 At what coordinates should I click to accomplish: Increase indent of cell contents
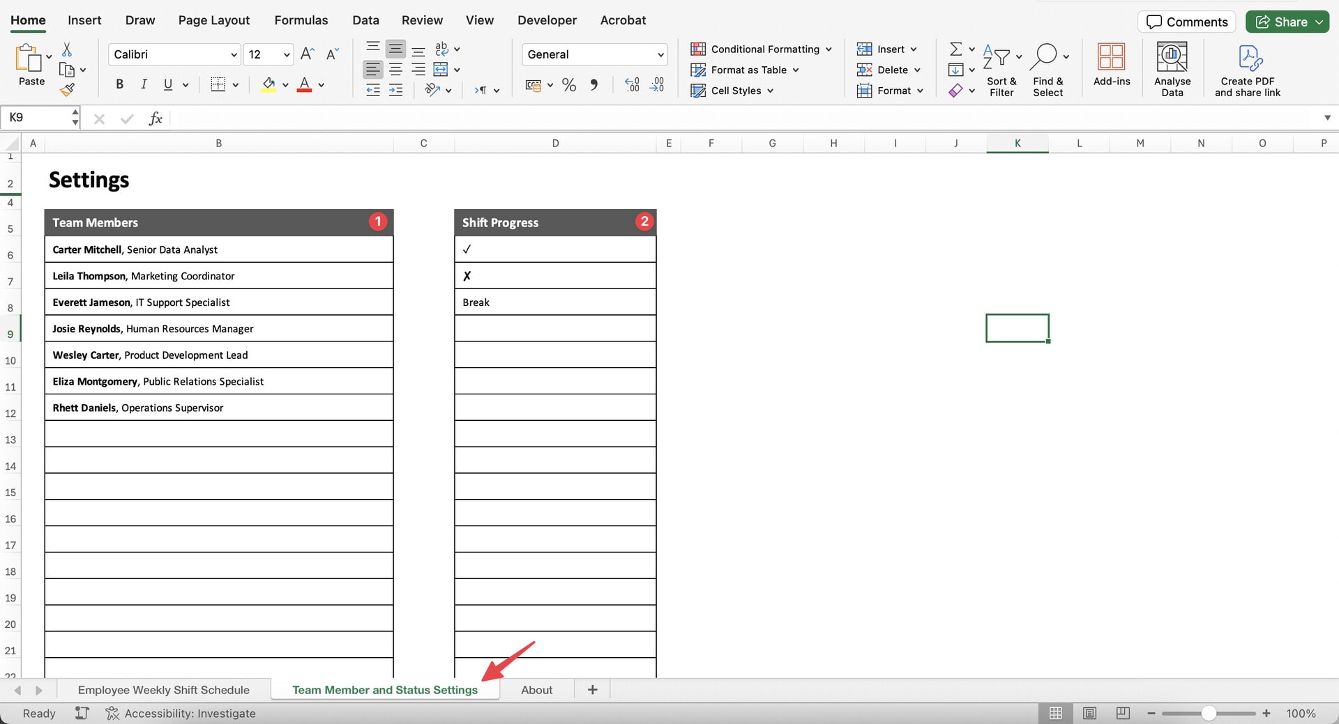(x=395, y=90)
